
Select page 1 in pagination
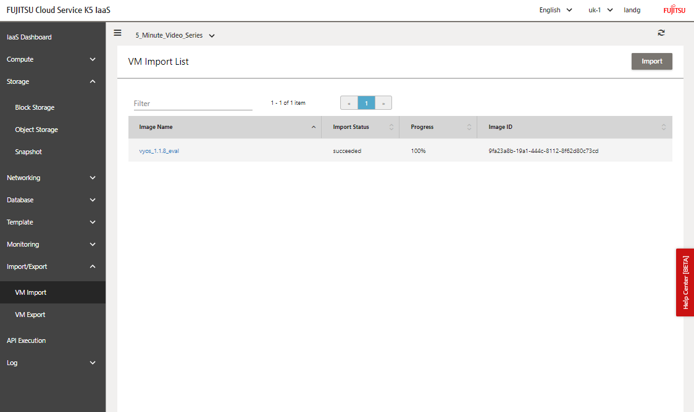tap(366, 103)
